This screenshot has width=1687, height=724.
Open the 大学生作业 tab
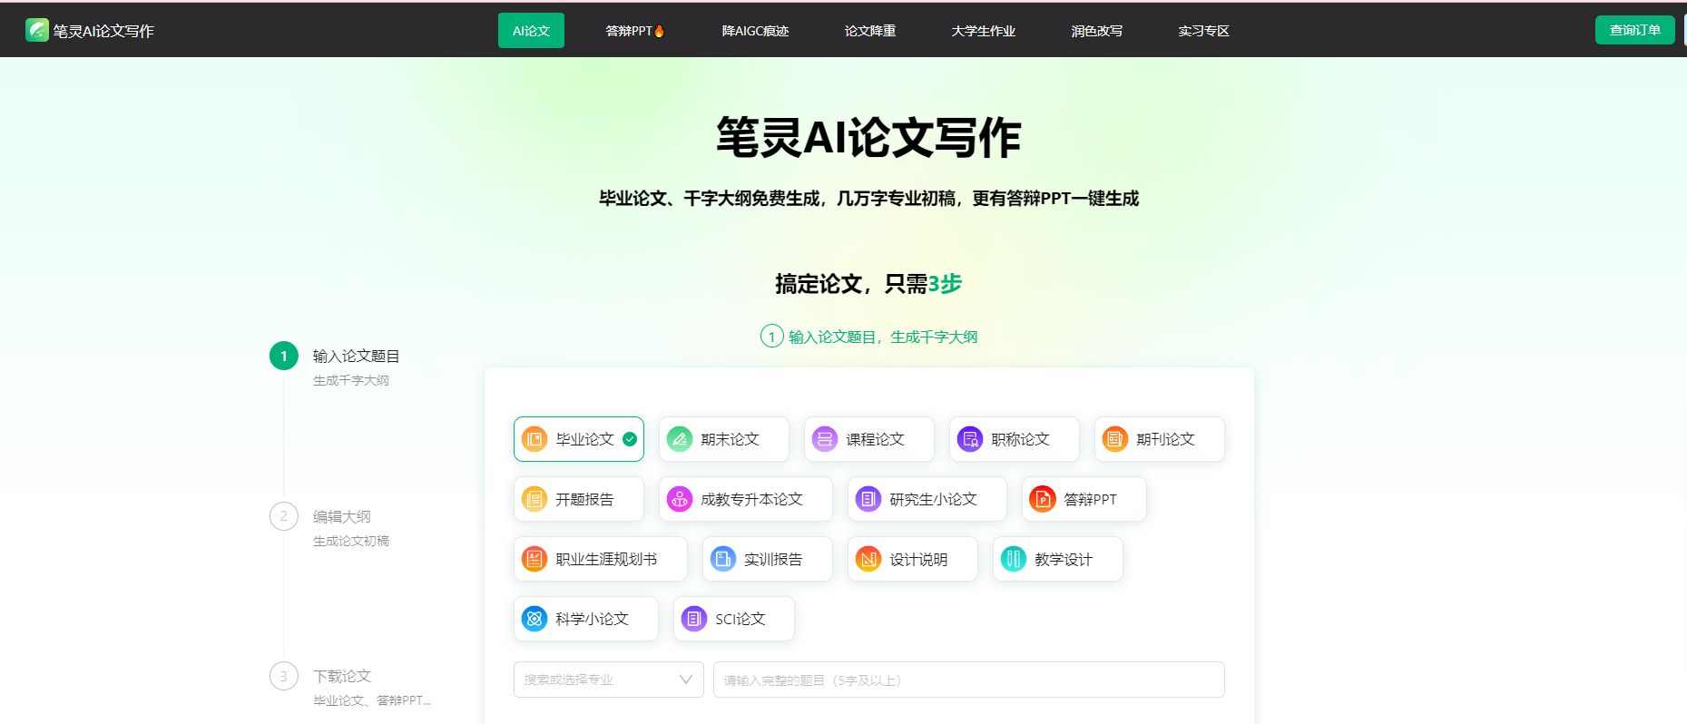click(984, 31)
